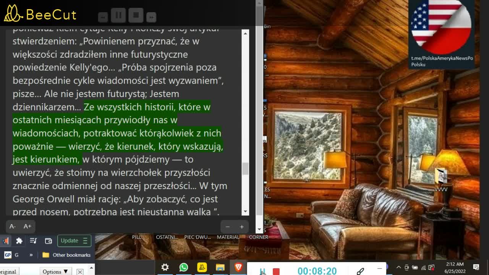Image resolution: width=489 pixels, height=275 pixels.
Task: Select the MATERIAL desktop item
Action: click(228, 237)
